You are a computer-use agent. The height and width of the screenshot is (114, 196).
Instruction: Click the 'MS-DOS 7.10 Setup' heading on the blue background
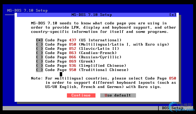[27, 10]
